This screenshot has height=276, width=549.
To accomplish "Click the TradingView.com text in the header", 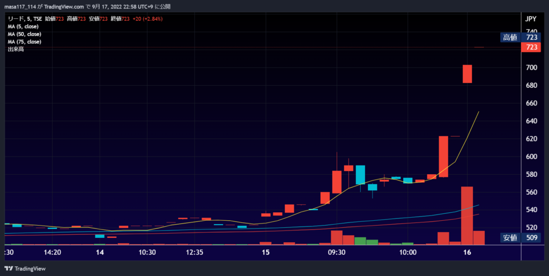I will [64, 7].
